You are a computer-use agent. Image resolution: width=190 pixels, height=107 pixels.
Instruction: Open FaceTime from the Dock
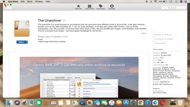click(x=104, y=103)
